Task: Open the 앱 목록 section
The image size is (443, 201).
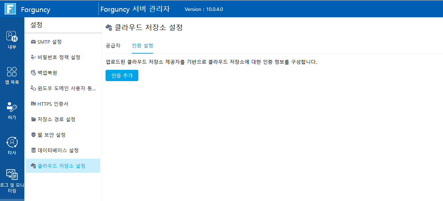Action: tap(12, 75)
